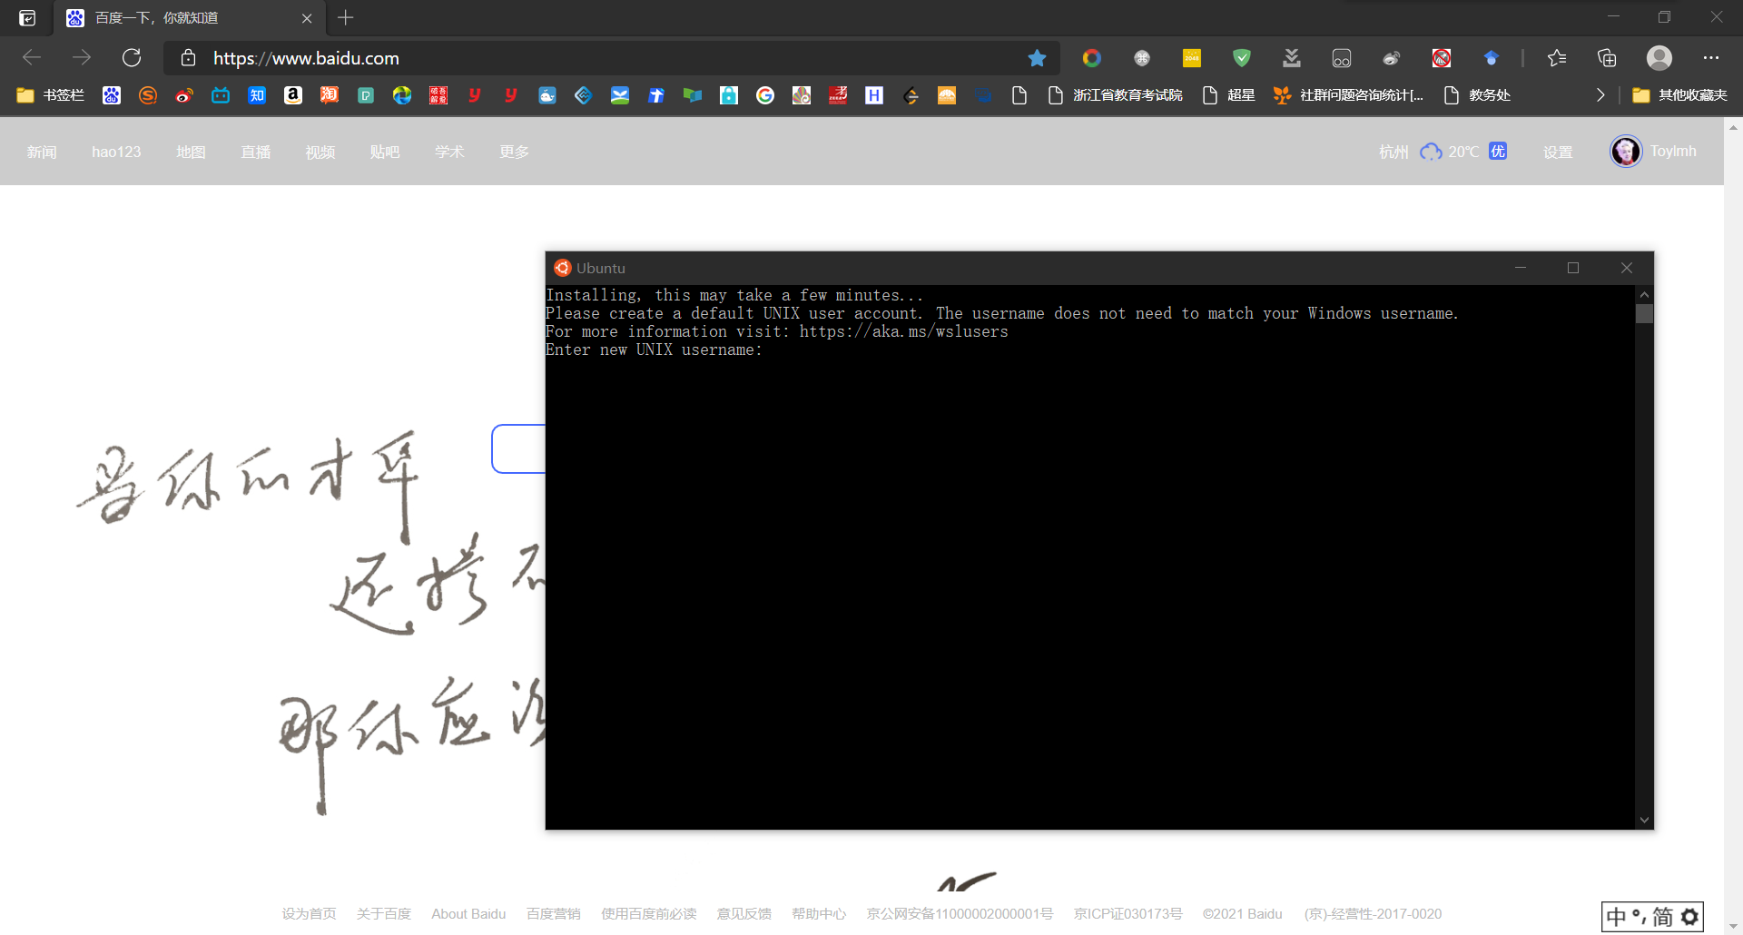Open the blue whale bookmark
The height and width of the screenshot is (935, 1743).
[547, 95]
